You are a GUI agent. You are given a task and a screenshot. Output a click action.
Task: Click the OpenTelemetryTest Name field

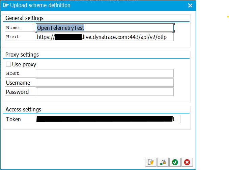(x=105, y=28)
